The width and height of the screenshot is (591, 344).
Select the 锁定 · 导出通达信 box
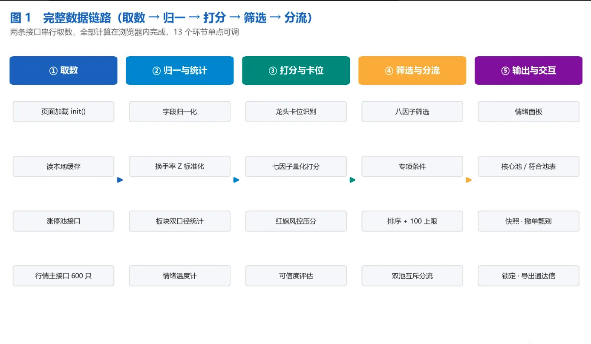(x=529, y=276)
